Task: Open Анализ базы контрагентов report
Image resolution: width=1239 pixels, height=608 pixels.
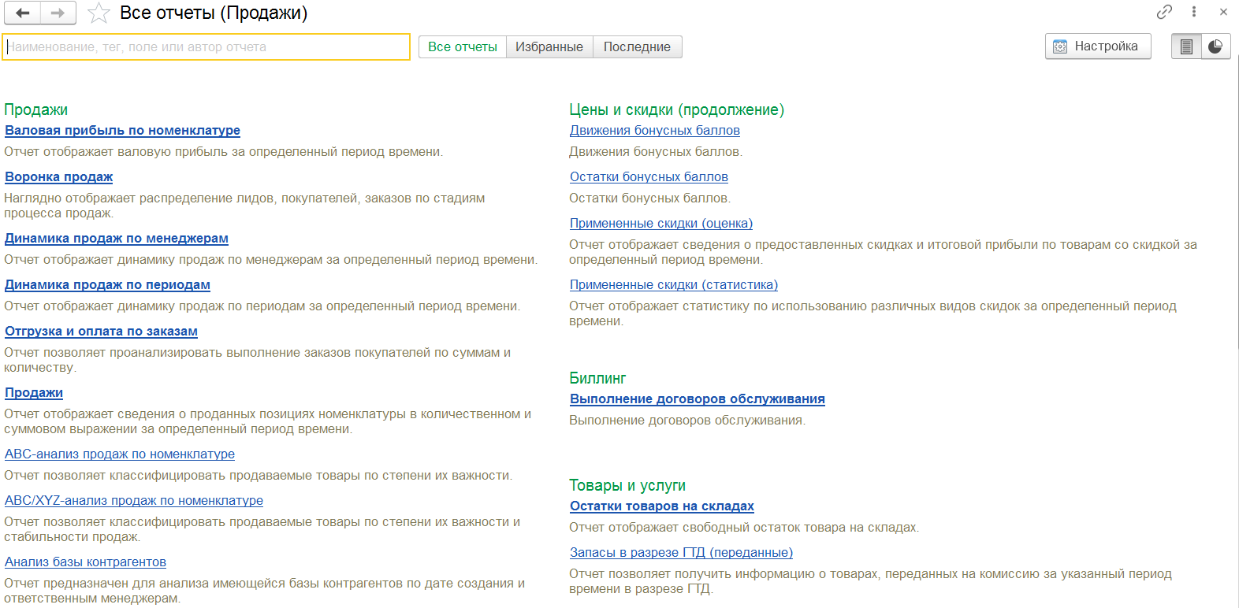Action: (85, 562)
